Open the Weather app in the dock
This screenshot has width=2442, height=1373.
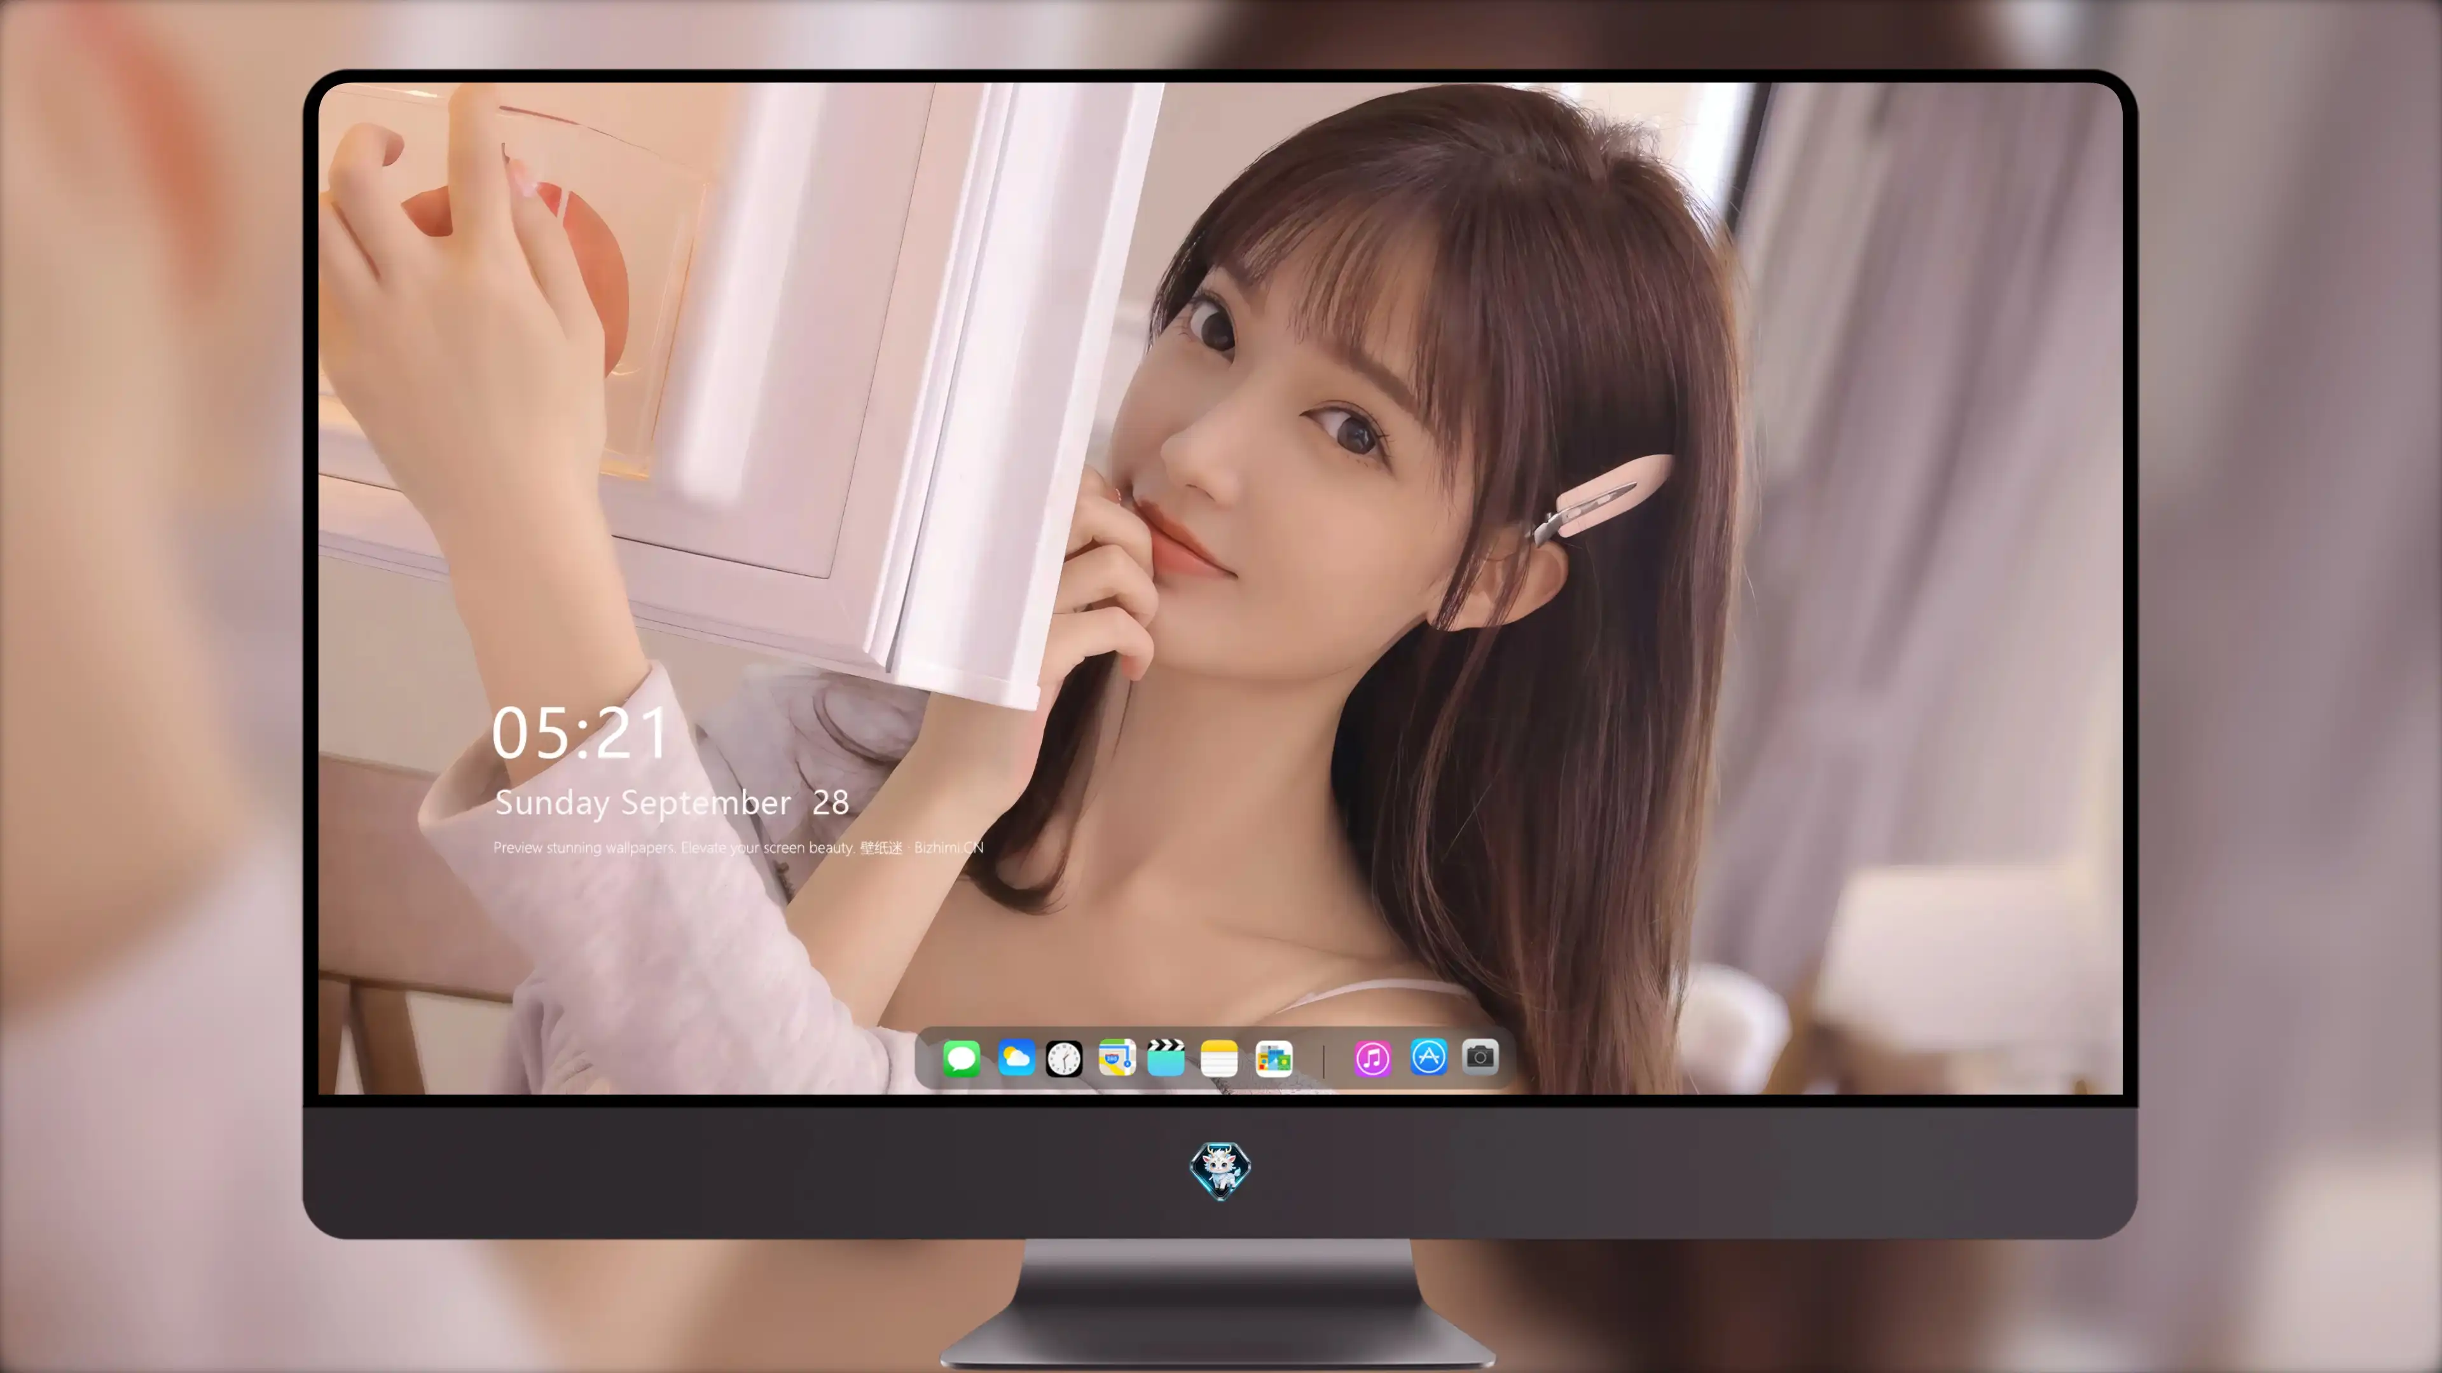pos(1016,1058)
